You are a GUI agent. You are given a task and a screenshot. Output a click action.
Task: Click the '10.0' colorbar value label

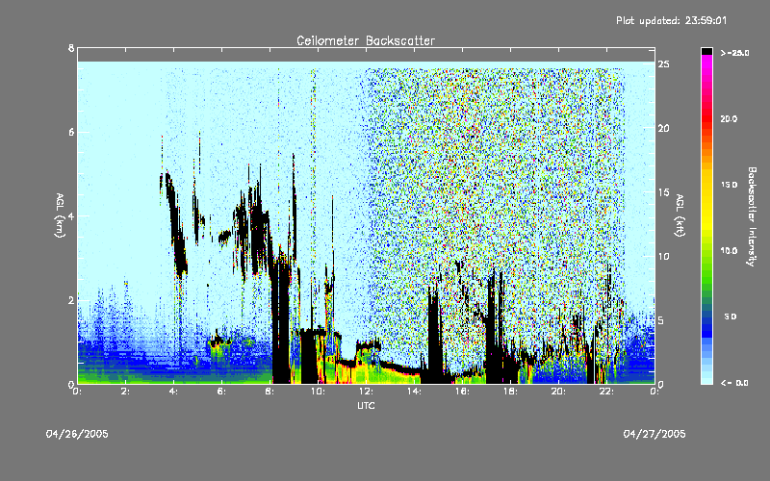[729, 250]
